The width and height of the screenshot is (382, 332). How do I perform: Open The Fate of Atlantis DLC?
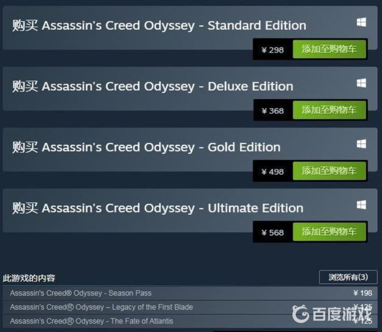pyautogui.click(x=190, y=321)
